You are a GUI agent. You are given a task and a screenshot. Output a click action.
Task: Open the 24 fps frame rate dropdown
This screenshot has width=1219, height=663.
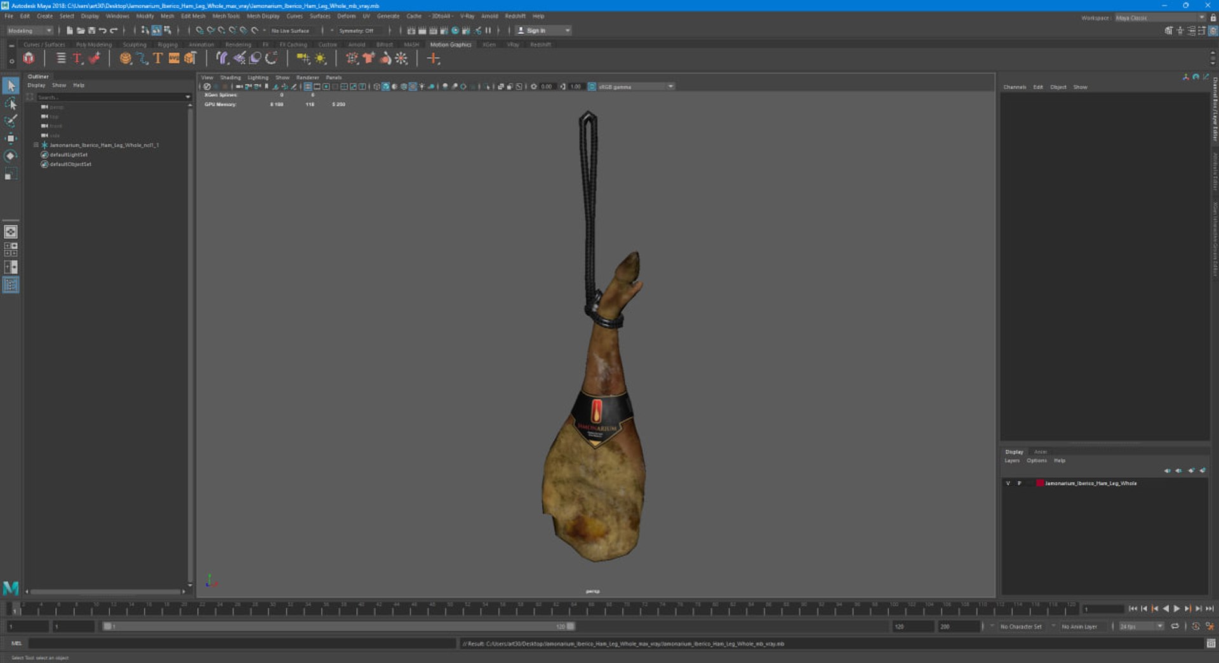point(1141,626)
